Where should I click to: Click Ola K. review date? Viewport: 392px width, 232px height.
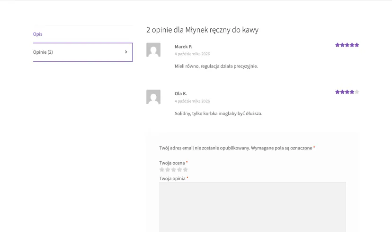192,101
